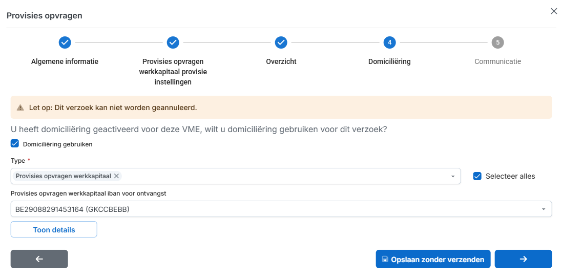The height and width of the screenshot is (280, 562).
Task: Proceed with the right arrow button
Action: click(x=523, y=259)
